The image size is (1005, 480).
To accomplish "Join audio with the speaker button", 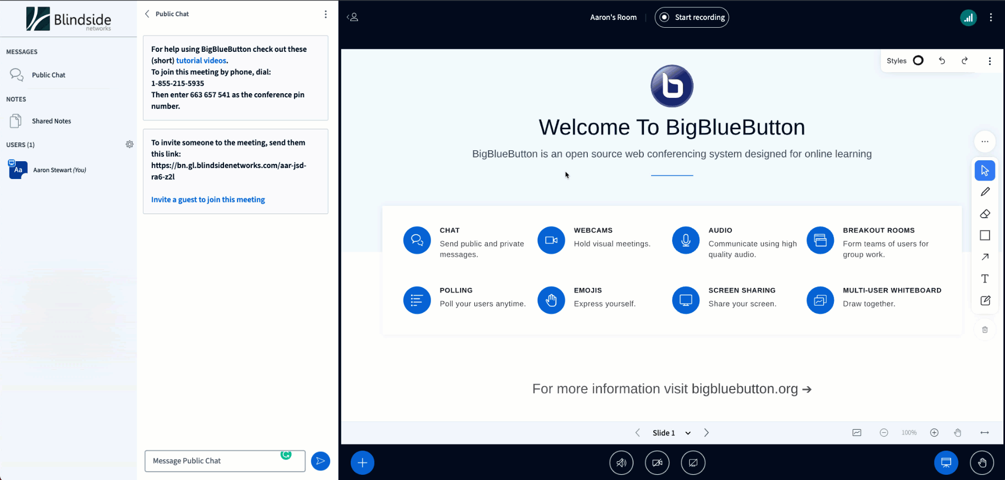I will 621,463.
